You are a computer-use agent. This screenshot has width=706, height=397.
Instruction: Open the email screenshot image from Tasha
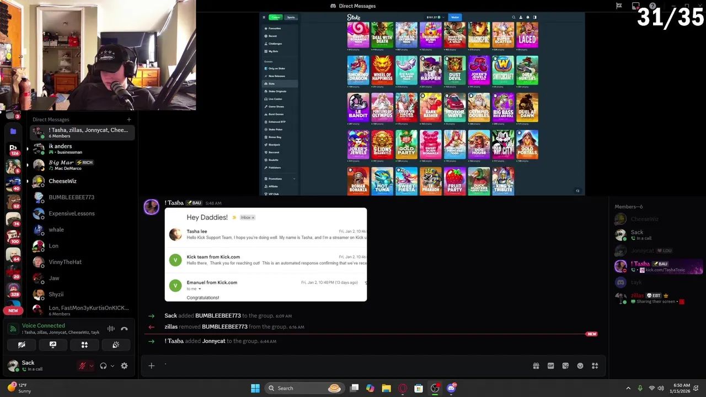(266, 255)
